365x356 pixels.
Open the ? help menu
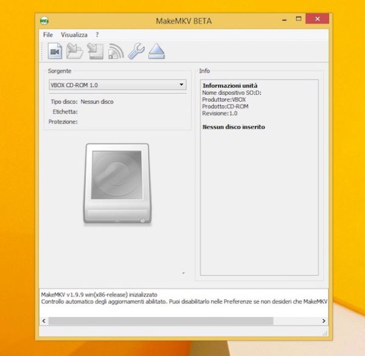[97, 35]
